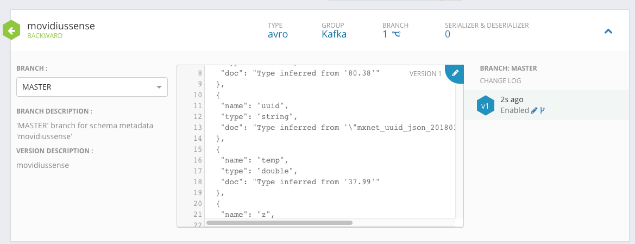Click line number 16 in the editor gutter
The width and height of the screenshot is (635, 244).
197,160
